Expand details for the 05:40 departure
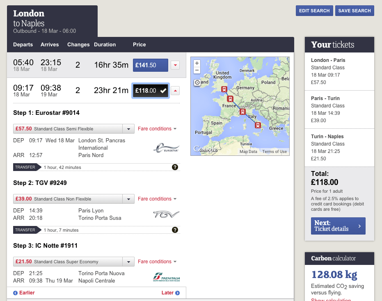 [x=175, y=65]
